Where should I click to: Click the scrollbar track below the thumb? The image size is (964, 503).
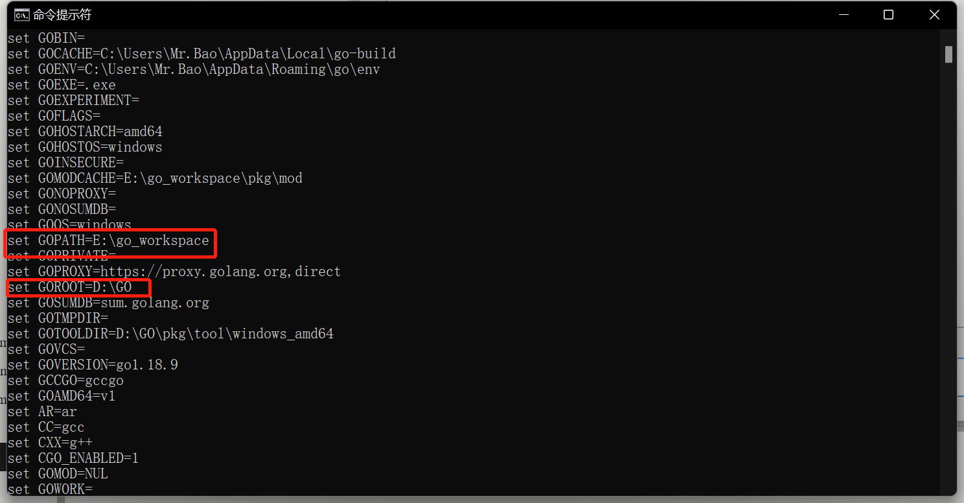(948, 279)
